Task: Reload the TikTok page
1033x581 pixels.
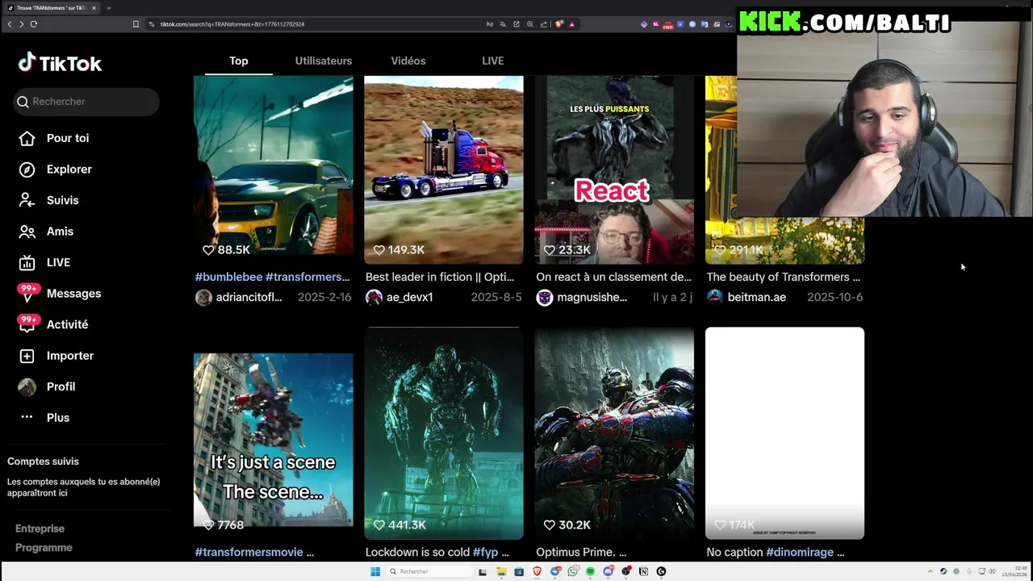Action: click(33, 24)
